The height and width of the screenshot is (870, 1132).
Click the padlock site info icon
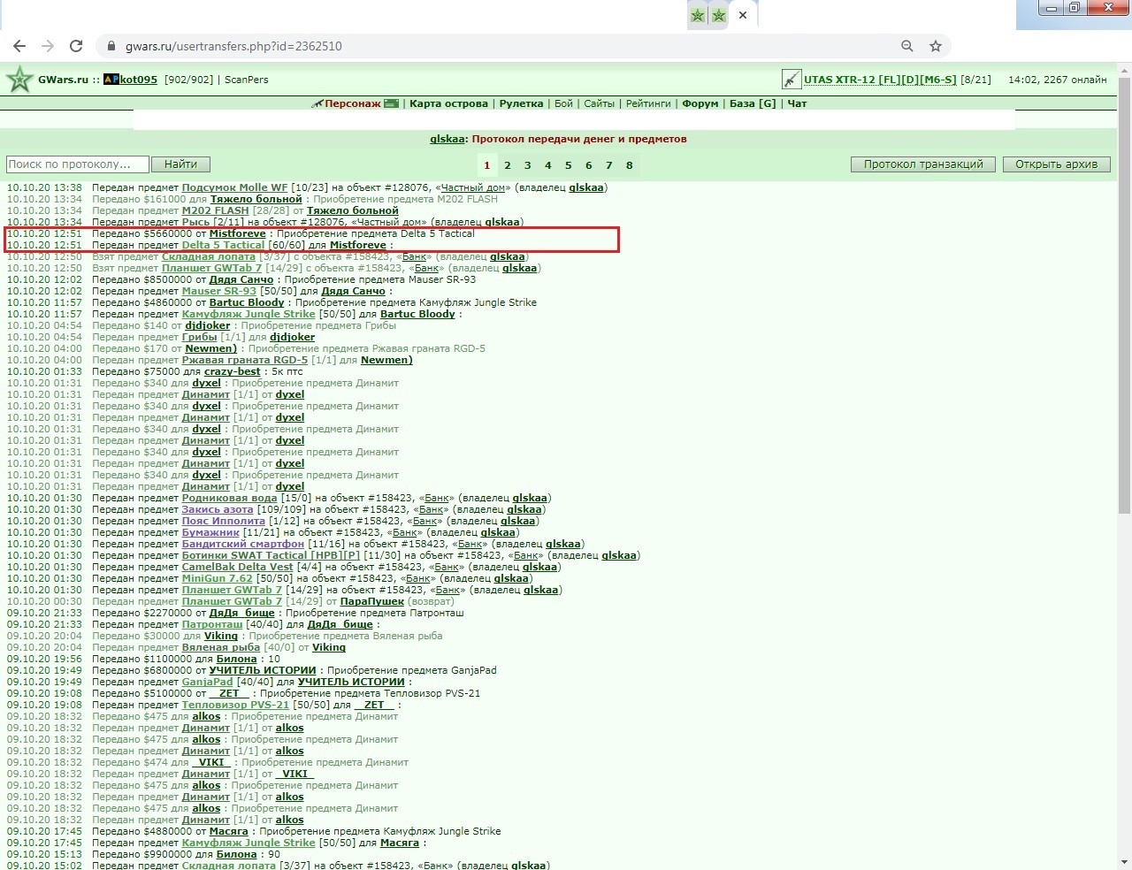pos(111,46)
